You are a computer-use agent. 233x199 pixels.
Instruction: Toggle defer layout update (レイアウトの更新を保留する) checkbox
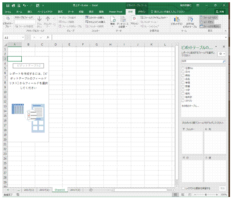tap(183, 188)
